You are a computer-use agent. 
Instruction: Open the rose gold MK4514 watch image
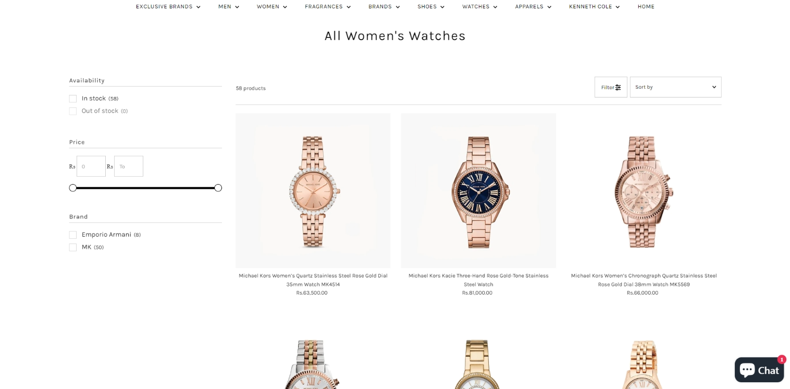pos(313,191)
